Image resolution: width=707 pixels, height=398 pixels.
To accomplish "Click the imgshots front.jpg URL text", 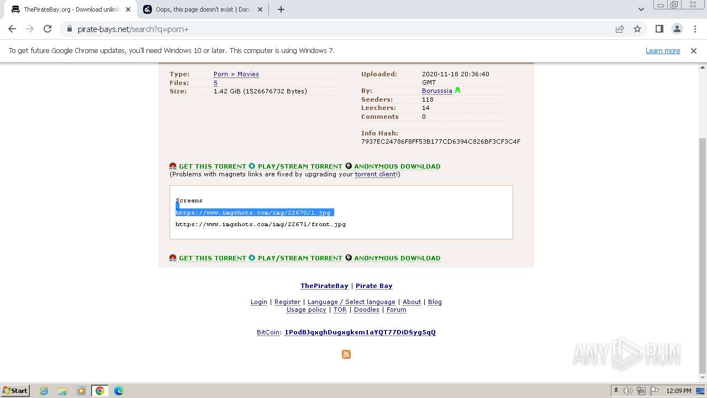I will pyautogui.click(x=261, y=224).
